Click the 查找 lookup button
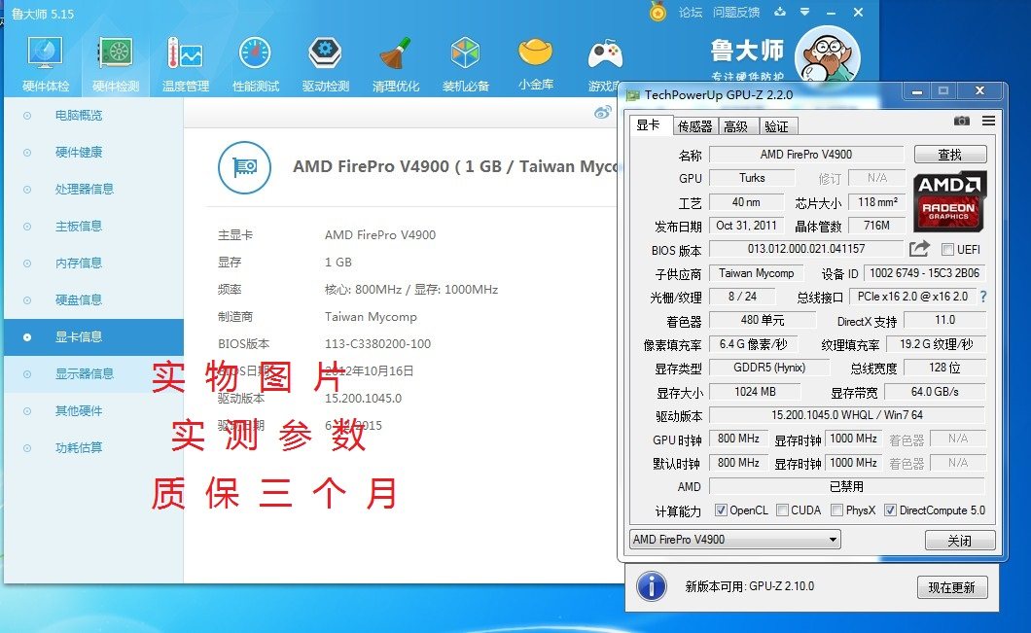Screen dimensions: 1031x633 coord(950,155)
